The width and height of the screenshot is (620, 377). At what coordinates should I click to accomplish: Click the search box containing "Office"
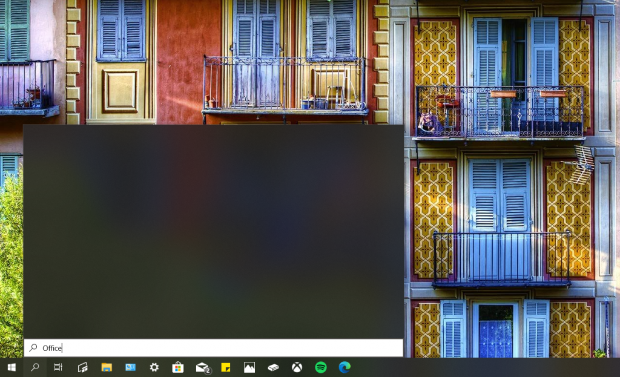coord(214,348)
